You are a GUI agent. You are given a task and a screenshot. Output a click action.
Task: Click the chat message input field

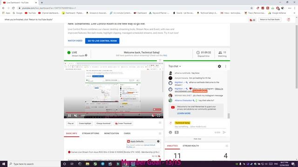pos(200,127)
